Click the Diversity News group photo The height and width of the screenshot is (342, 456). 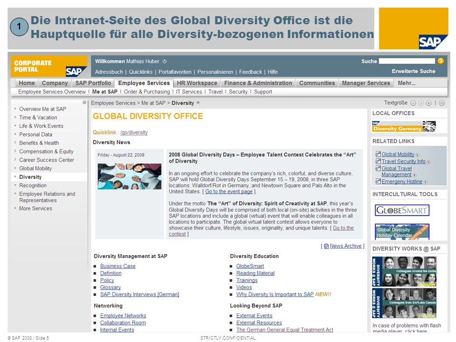(x=129, y=176)
